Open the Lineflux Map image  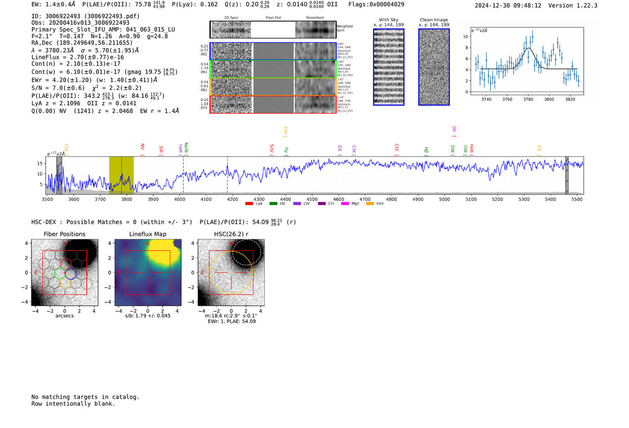148,273
